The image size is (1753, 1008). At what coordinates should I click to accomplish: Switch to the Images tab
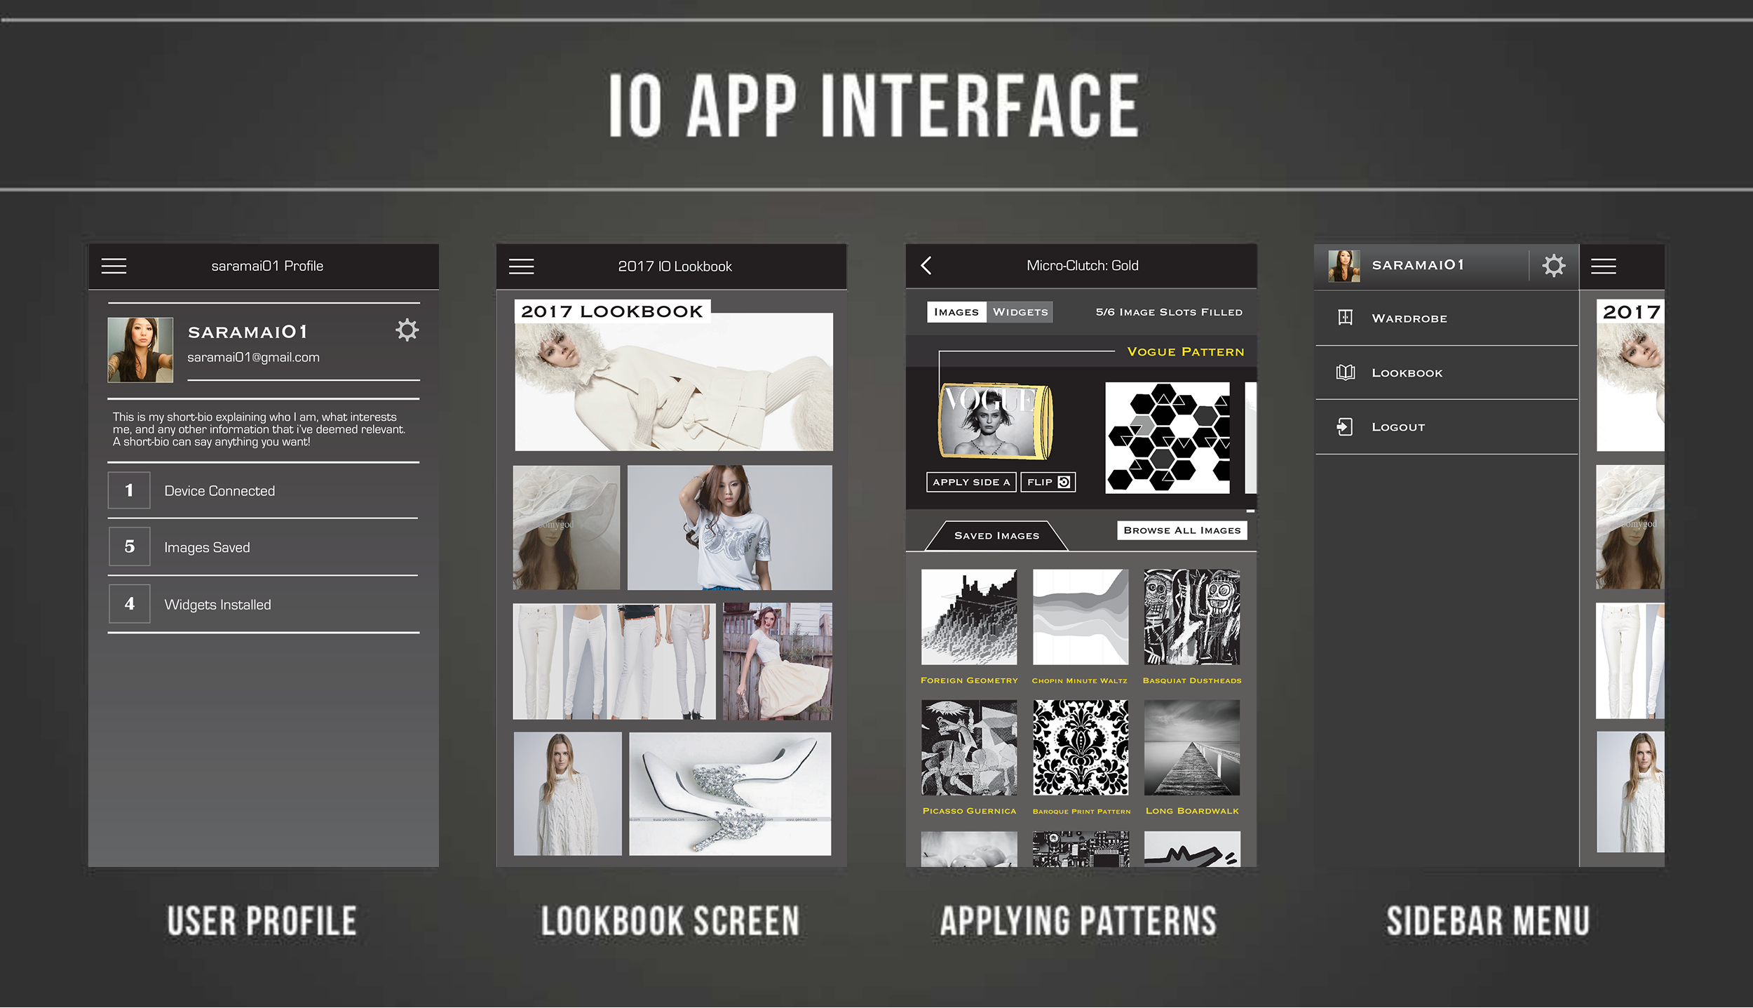pos(956,312)
